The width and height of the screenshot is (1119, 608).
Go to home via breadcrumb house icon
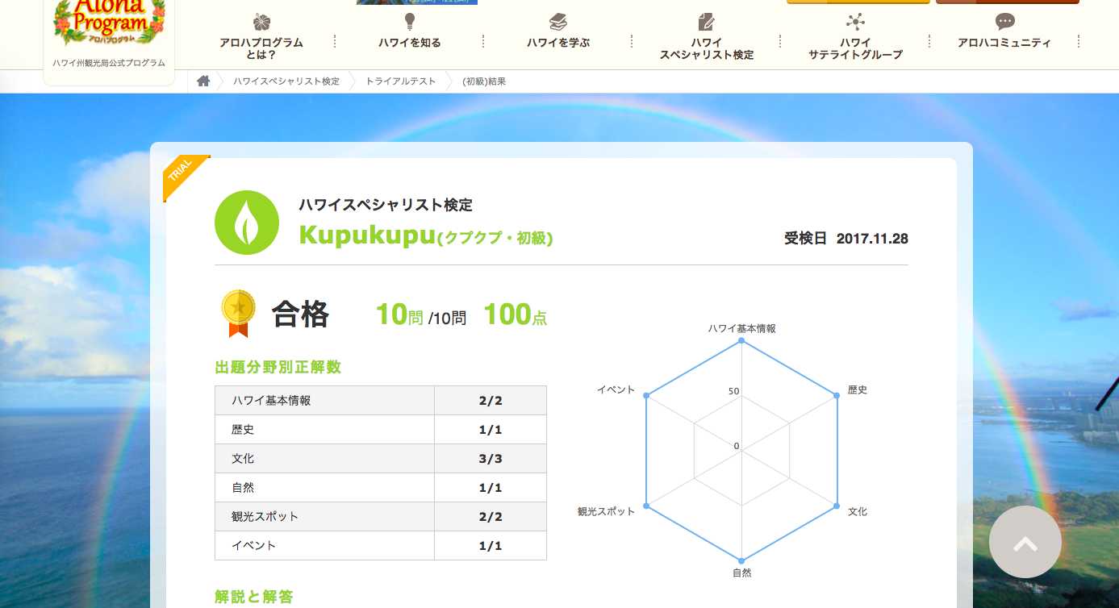(x=203, y=81)
